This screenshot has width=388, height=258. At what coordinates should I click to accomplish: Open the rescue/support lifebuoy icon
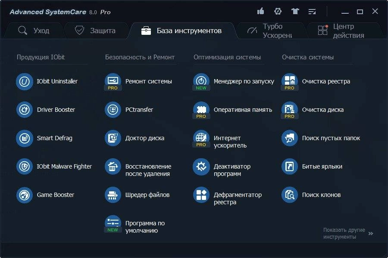pos(278,11)
